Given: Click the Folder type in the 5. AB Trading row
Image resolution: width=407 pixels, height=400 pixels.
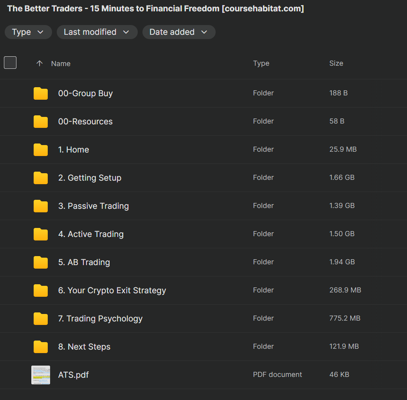Looking at the screenshot, I should pos(263,262).
